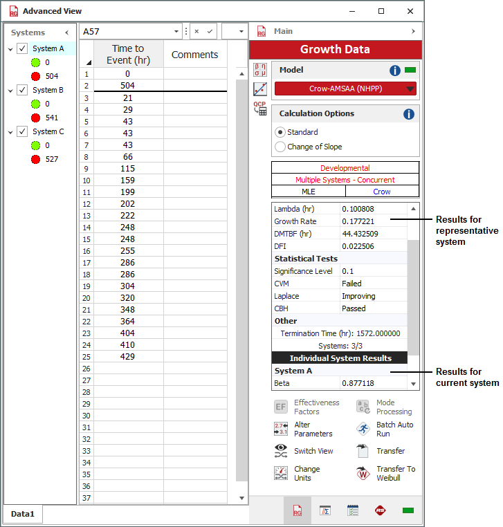Click the Model info icon

pyautogui.click(x=395, y=71)
